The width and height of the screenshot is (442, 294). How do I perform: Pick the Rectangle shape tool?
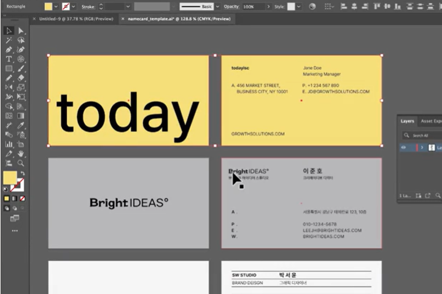(9, 69)
